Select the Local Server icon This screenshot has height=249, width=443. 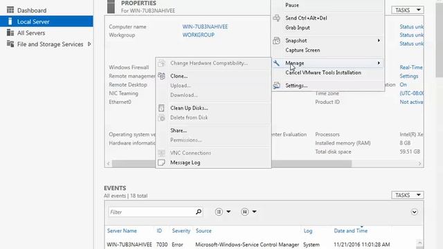click(x=10, y=21)
